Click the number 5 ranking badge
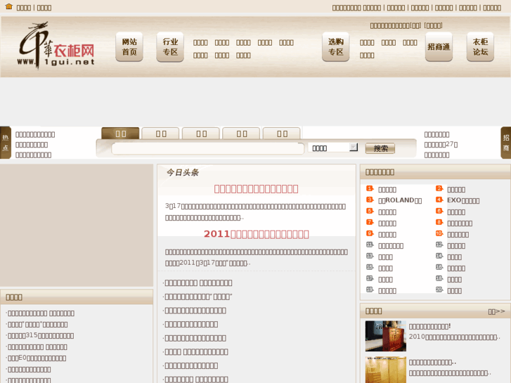 370,212
